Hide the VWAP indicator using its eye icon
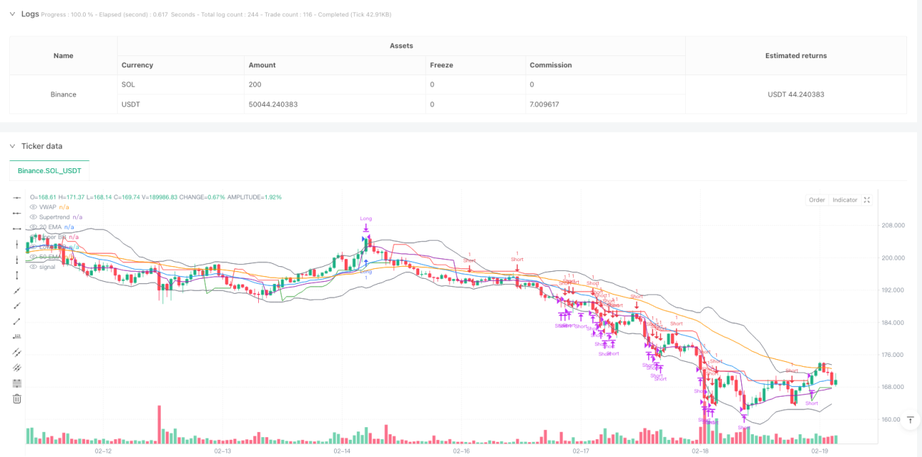922x457 pixels. (x=33, y=207)
